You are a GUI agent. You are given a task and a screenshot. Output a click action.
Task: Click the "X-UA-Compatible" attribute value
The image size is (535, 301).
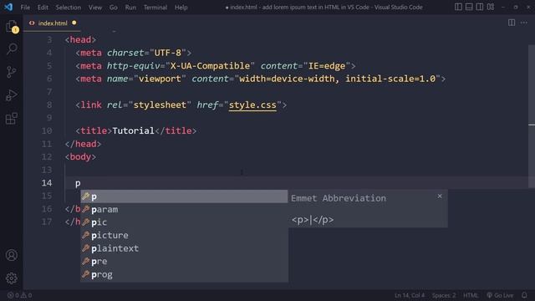coord(210,66)
